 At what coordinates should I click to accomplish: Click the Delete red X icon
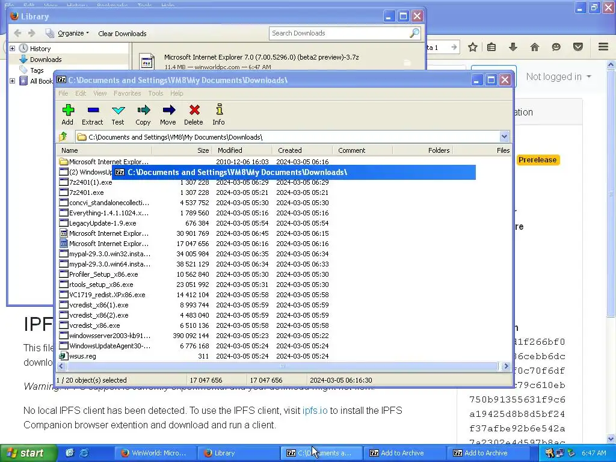194,111
